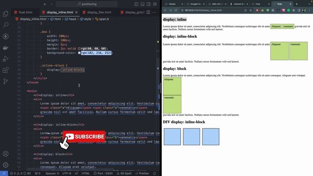Open color picker swatch for rgb(60, 60, 60)
Viewport: 313px width, 176px height.
click(79, 49)
